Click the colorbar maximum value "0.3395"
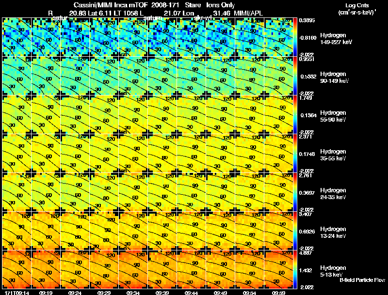 pos(307,20)
